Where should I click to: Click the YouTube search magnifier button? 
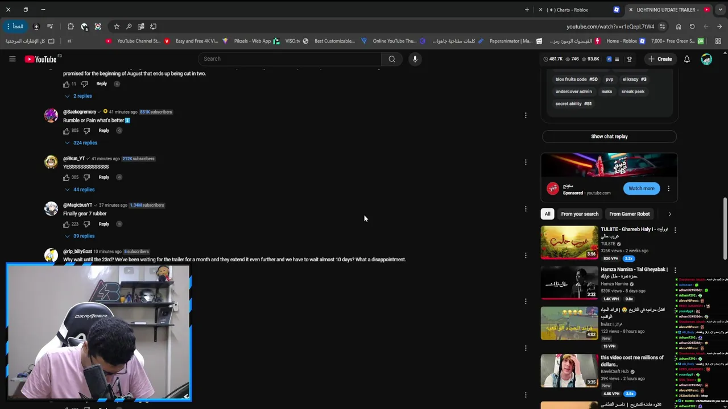tap(392, 59)
